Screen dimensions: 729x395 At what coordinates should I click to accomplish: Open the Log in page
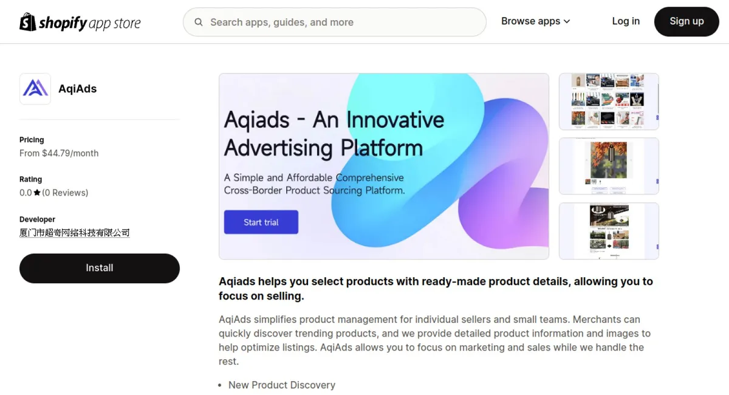pyautogui.click(x=625, y=21)
